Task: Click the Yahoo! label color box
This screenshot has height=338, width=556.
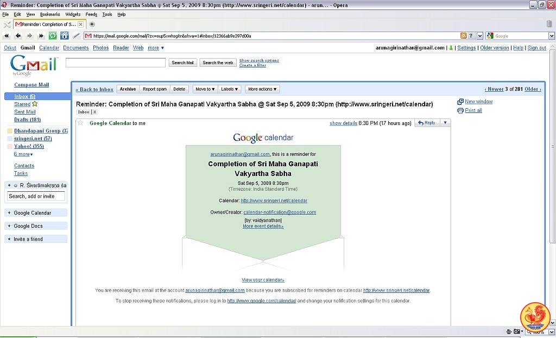Action: (x=10, y=146)
